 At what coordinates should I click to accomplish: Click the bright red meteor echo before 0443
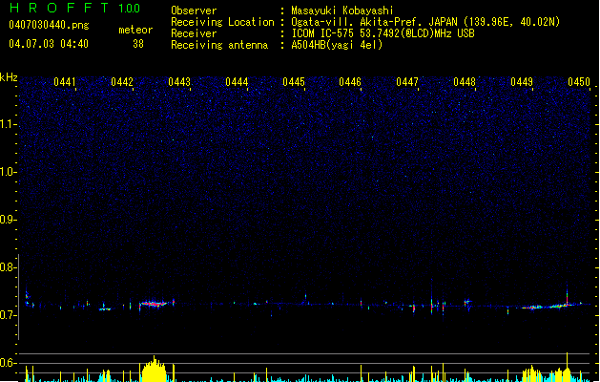pyautogui.click(x=154, y=304)
